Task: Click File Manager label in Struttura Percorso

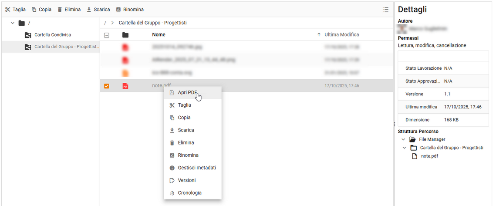Action: (432, 139)
